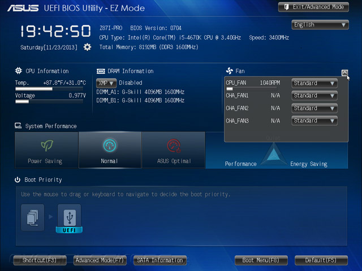Image resolution: width=362 pixels, height=271 pixels.
Task: Click the Performance label on fan triangle
Action: (240, 164)
